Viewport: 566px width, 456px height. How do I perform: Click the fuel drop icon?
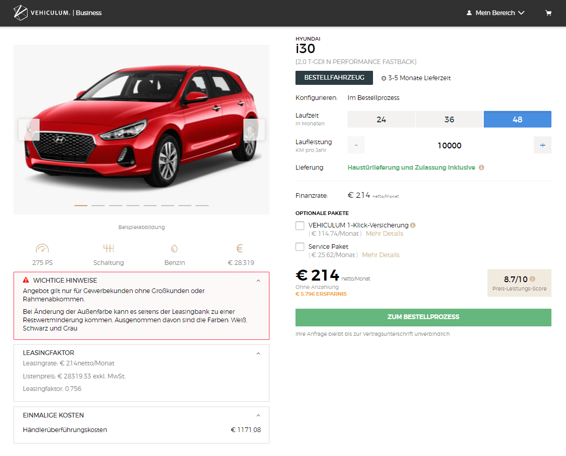pos(174,248)
